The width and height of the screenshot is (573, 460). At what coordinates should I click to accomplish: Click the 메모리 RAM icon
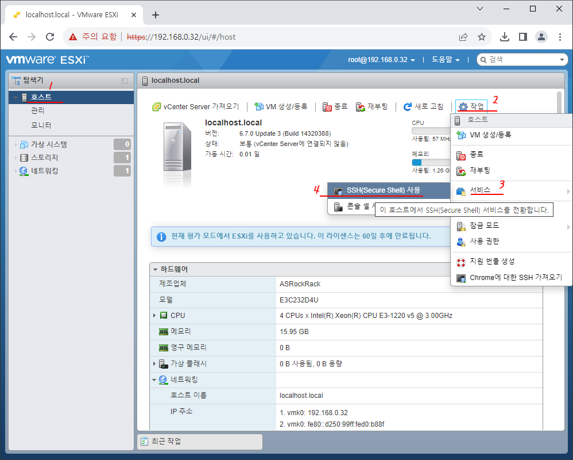coord(164,332)
